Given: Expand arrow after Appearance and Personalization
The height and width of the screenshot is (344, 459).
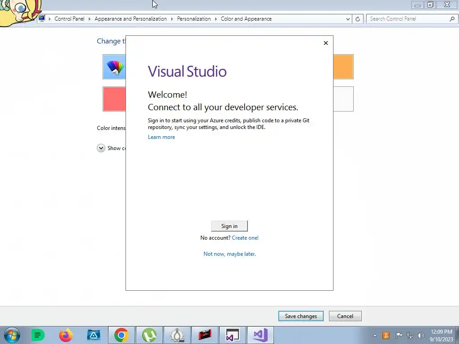Looking at the screenshot, I should (x=172, y=19).
